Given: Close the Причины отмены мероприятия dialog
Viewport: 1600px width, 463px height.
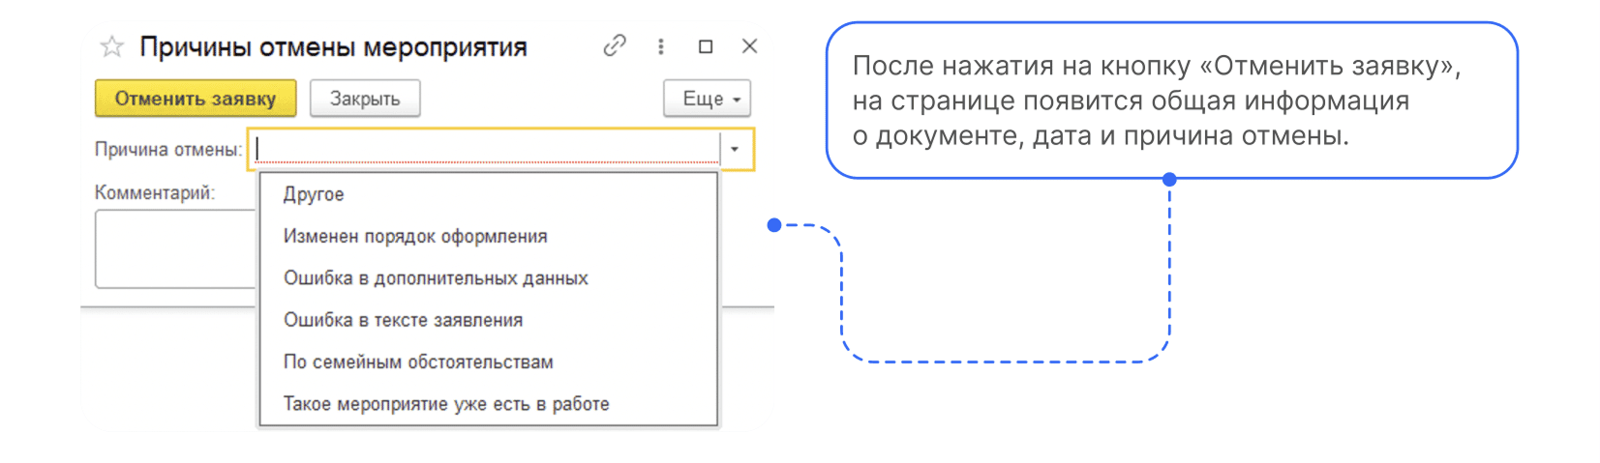Looking at the screenshot, I should [x=749, y=45].
